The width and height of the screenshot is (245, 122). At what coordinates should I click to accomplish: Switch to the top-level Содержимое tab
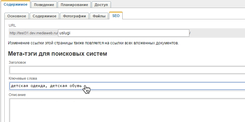pos(15,4)
